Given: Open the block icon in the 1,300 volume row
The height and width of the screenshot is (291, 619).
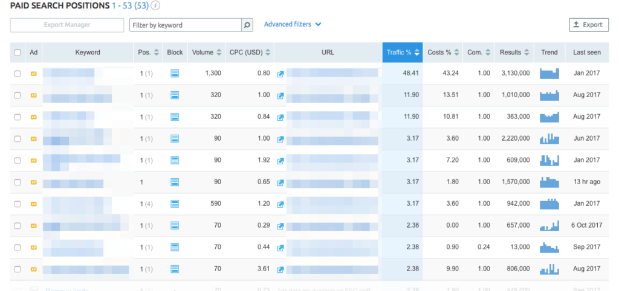Looking at the screenshot, I should pos(175,73).
